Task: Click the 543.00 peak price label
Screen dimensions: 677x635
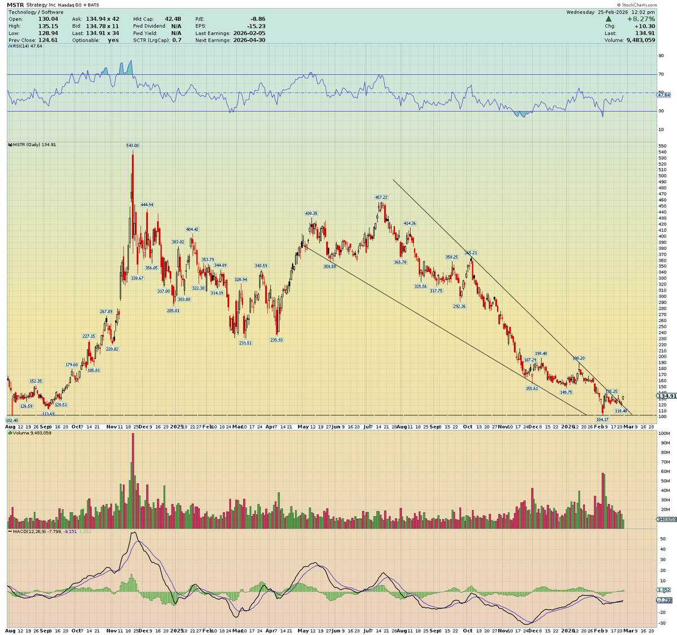Action: pos(132,145)
